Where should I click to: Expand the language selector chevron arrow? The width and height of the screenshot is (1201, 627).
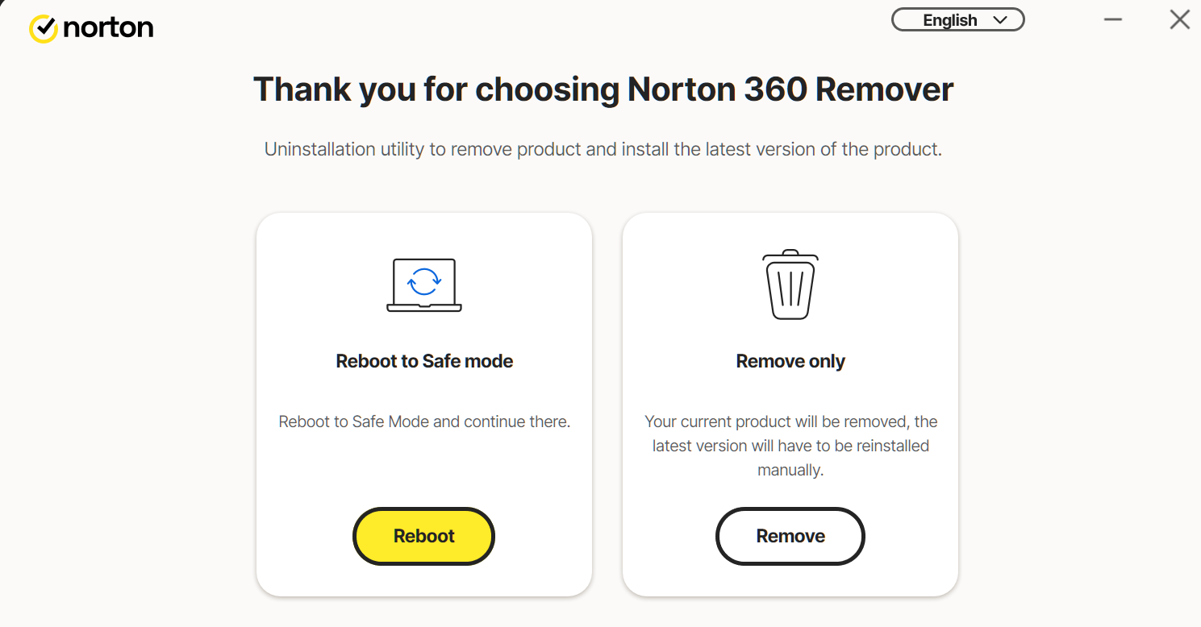1000,20
